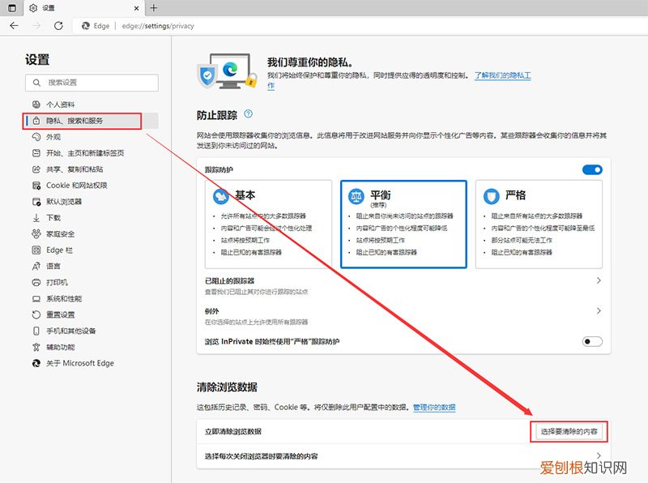648x483 pixels.
Task: Click the 选择要清除的内容 button
Action: [x=569, y=432]
